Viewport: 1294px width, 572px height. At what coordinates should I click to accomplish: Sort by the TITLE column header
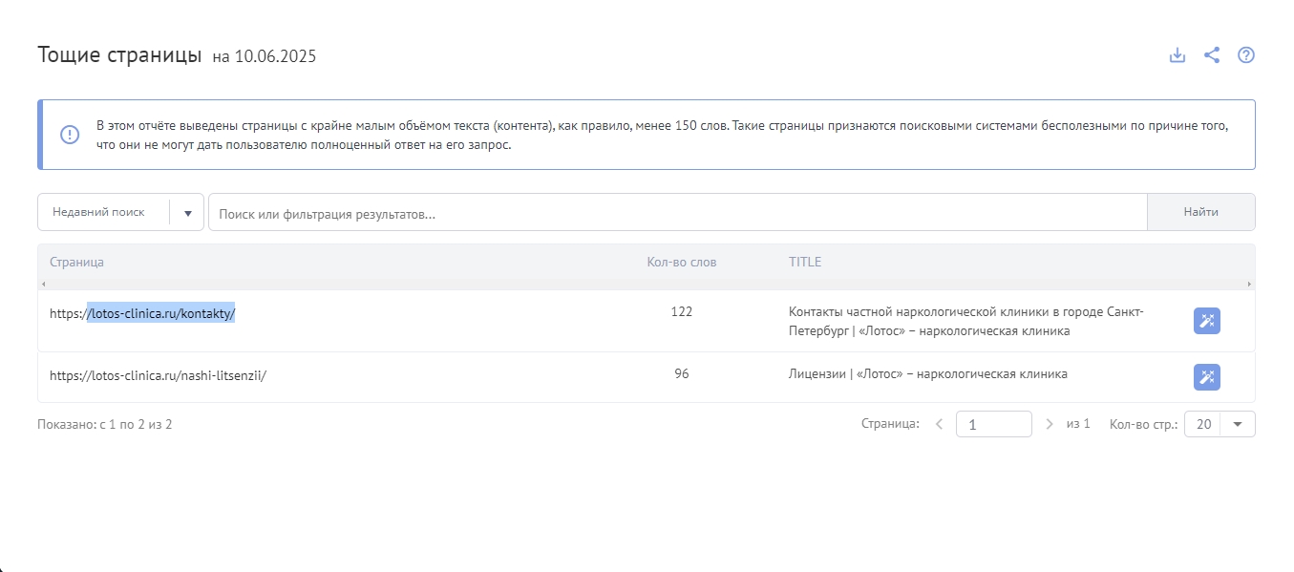(805, 262)
